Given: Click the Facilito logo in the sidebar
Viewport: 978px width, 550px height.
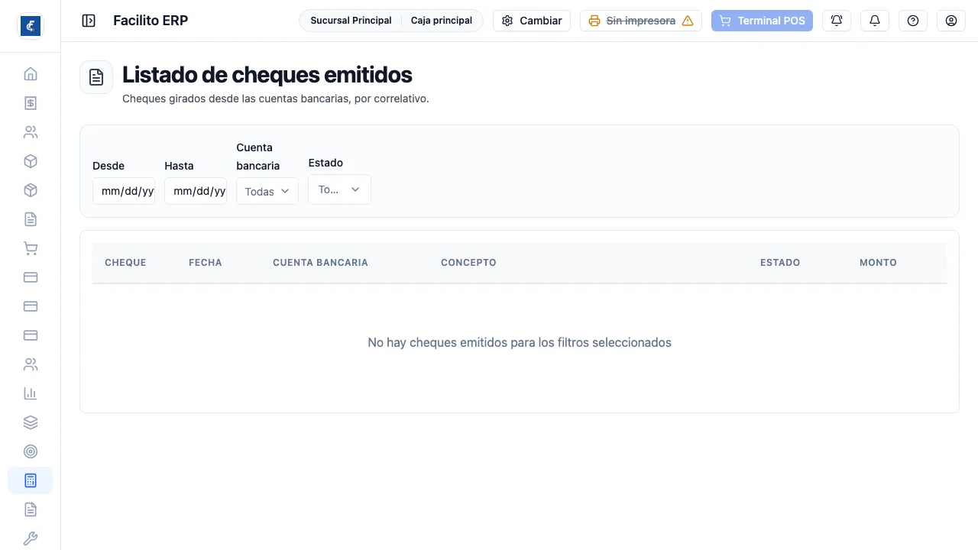Looking at the screenshot, I should coord(31,26).
